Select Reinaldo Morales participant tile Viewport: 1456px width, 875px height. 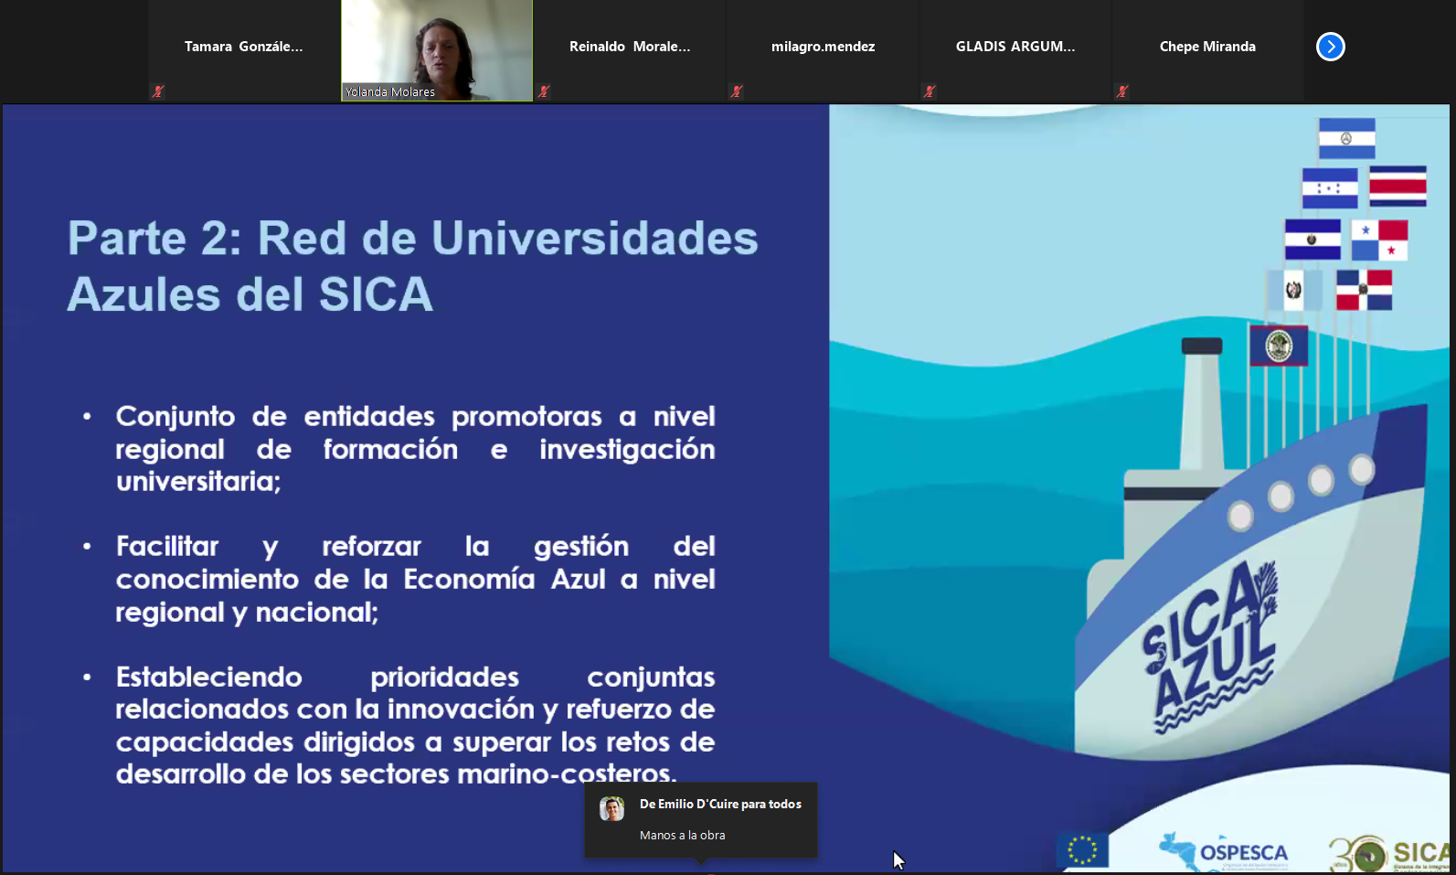[630, 50]
